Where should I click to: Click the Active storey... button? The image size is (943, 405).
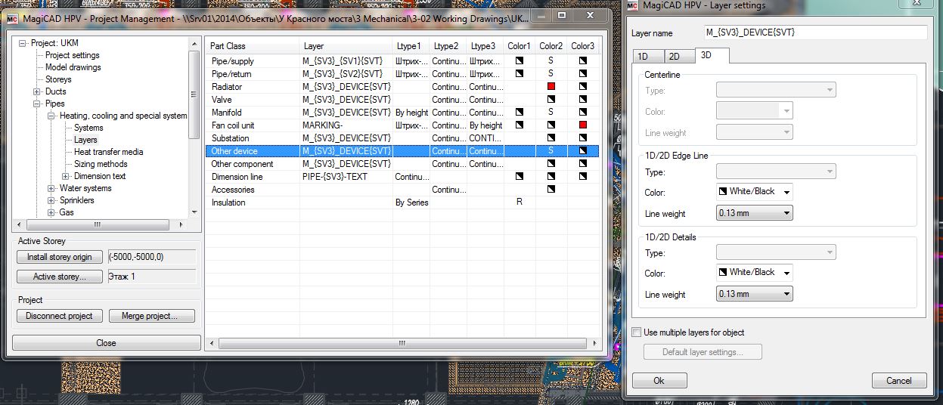tap(60, 277)
